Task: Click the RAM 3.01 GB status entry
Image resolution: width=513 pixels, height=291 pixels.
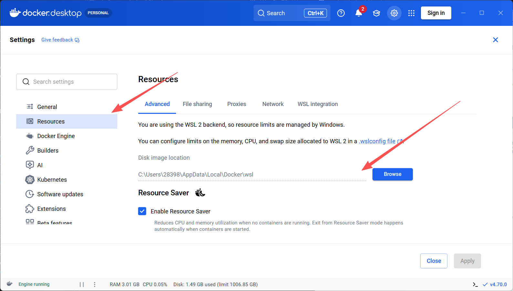Action: pyautogui.click(x=125, y=285)
